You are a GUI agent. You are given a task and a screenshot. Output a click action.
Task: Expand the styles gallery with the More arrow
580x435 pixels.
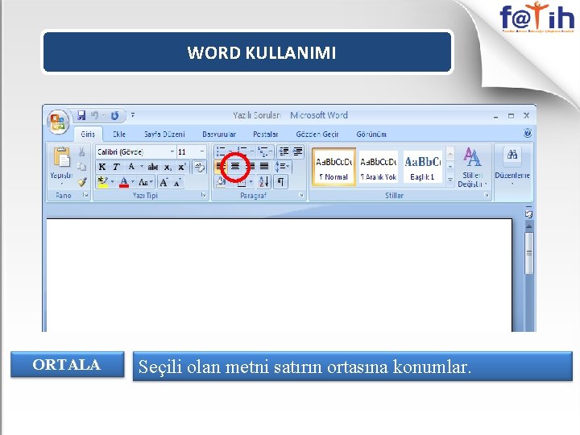coord(450,180)
